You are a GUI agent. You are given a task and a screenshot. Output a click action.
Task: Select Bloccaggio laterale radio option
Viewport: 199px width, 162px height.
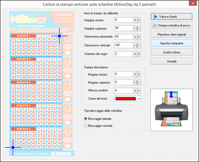tap(86, 119)
